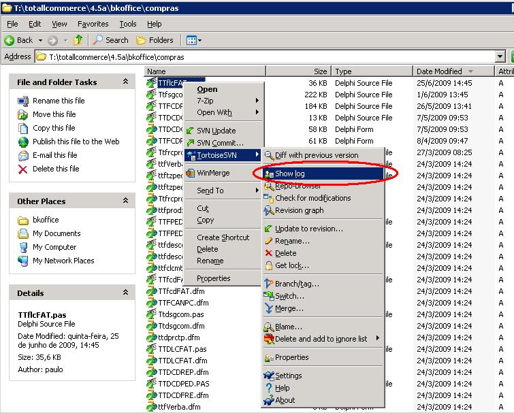Image resolution: width=514 pixels, height=413 pixels.
Task: Select the TTDCDPED.PAS file
Action: 184,384
